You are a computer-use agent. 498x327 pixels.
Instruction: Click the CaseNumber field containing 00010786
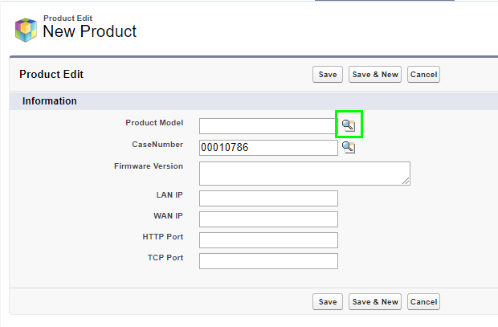(x=267, y=148)
